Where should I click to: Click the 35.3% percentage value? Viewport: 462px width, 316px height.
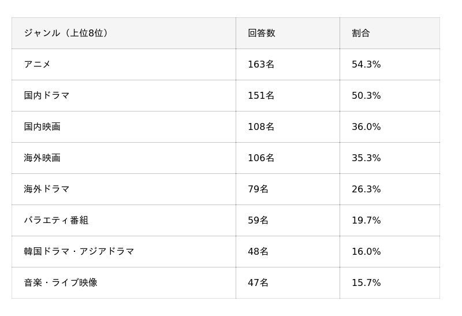point(366,158)
